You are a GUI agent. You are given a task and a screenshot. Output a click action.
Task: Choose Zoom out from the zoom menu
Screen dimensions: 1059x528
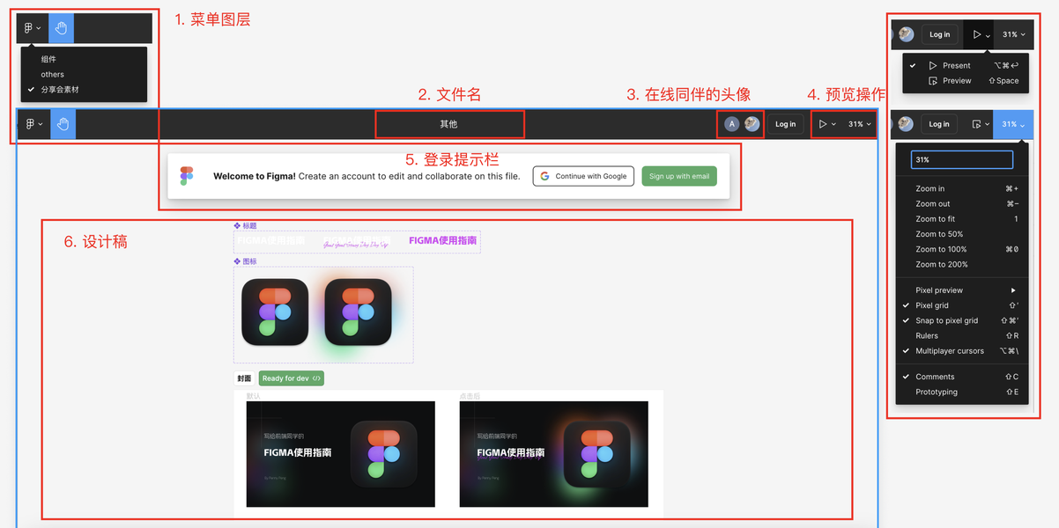tap(962, 203)
